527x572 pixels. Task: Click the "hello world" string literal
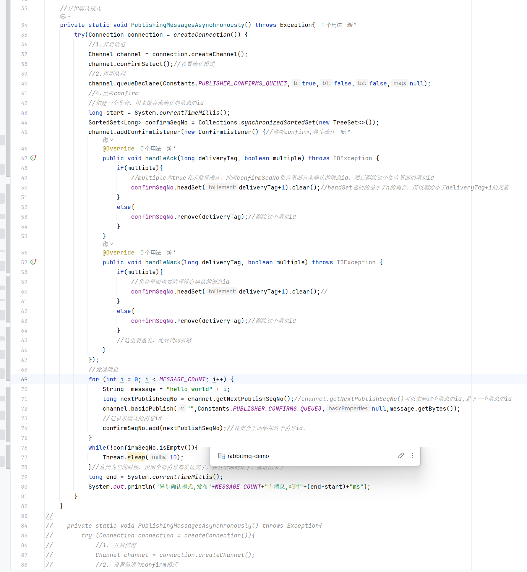pos(189,389)
